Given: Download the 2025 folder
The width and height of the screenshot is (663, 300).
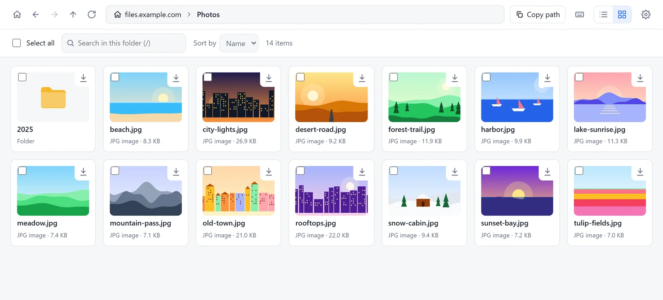Looking at the screenshot, I should pyautogui.click(x=83, y=78).
